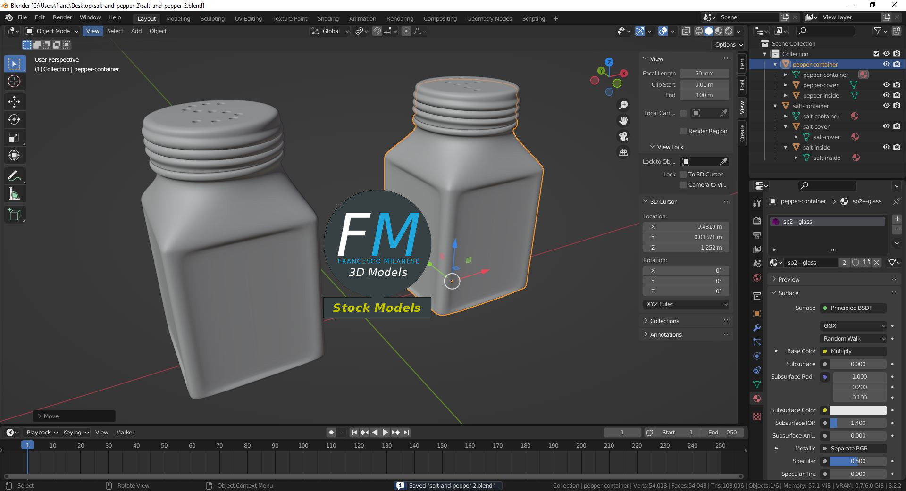Expand the Annotations panel in sidebar
Viewport: 906px width, 491px height.
tap(666, 335)
